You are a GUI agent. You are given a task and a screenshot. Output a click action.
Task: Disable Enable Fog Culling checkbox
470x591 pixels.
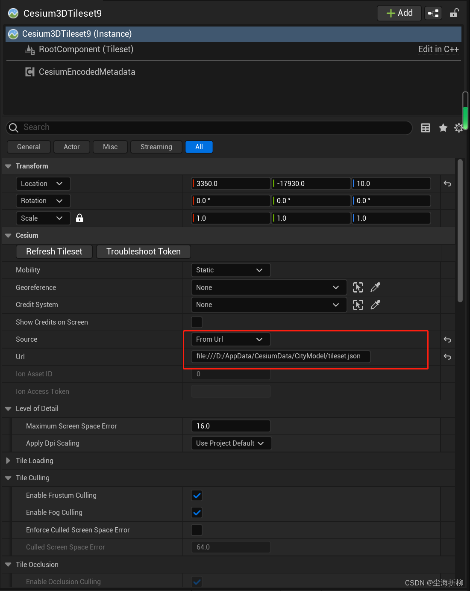click(x=197, y=513)
